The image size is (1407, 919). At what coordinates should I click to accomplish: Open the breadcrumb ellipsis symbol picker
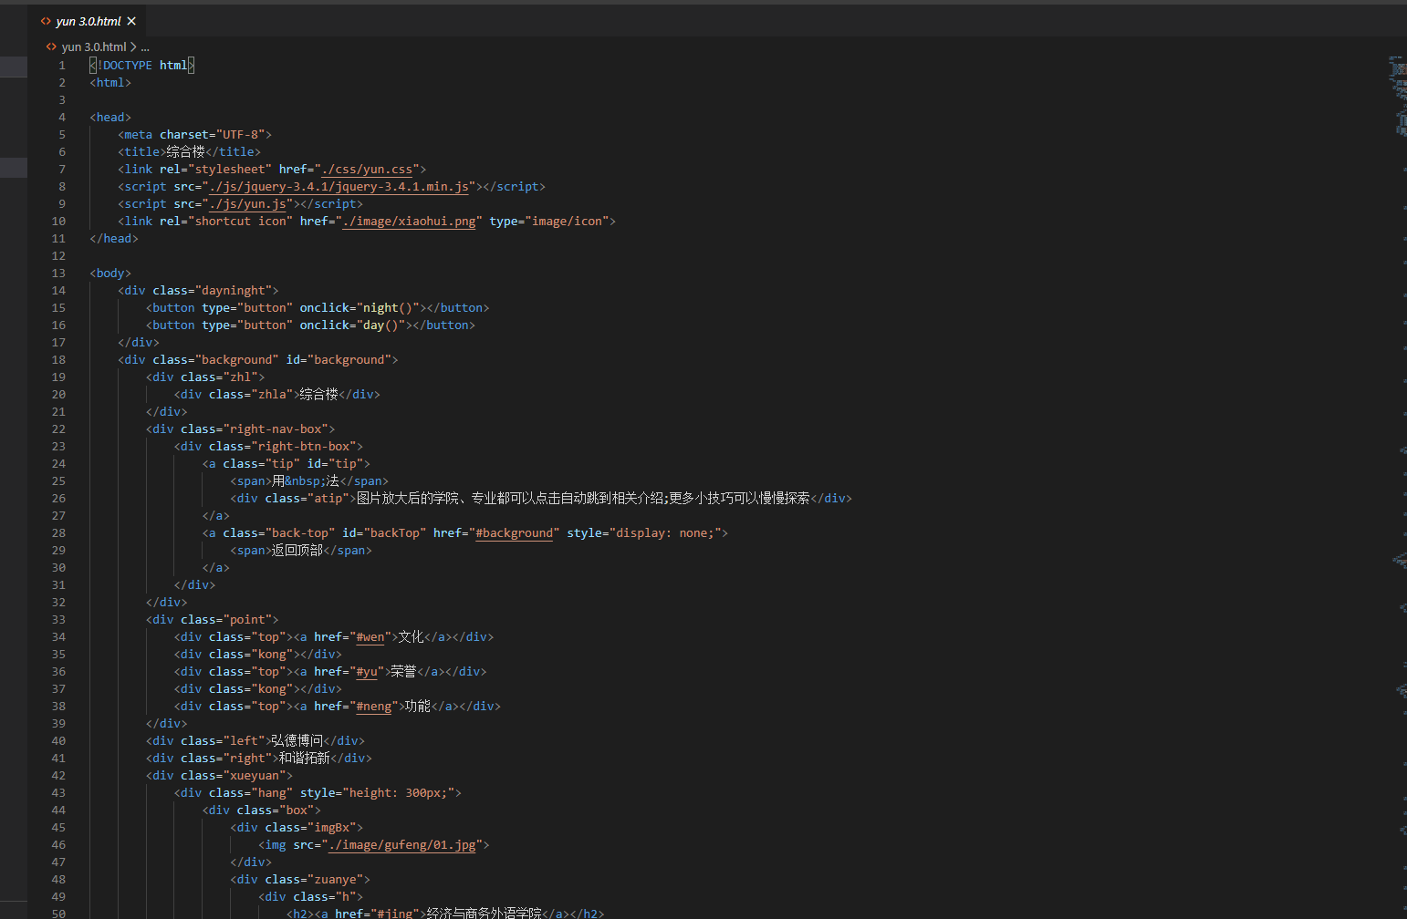(145, 46)
